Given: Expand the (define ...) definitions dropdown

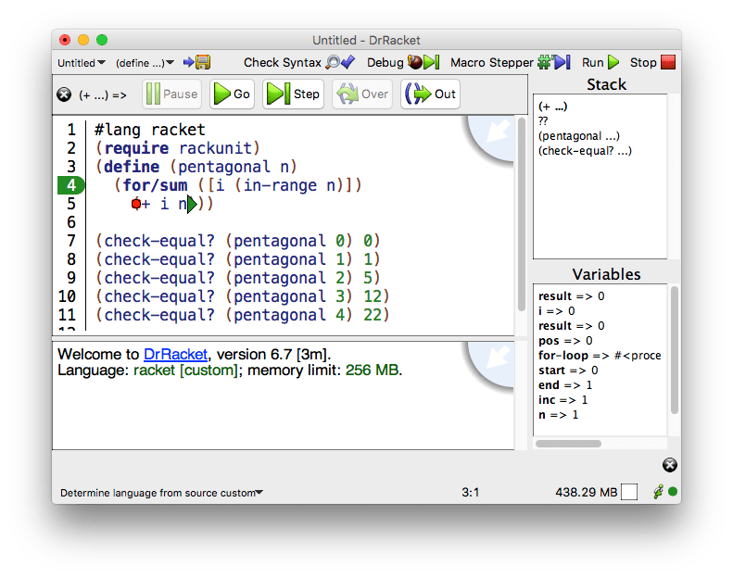Looking at the screenshot, I should [x=145, y=63].
